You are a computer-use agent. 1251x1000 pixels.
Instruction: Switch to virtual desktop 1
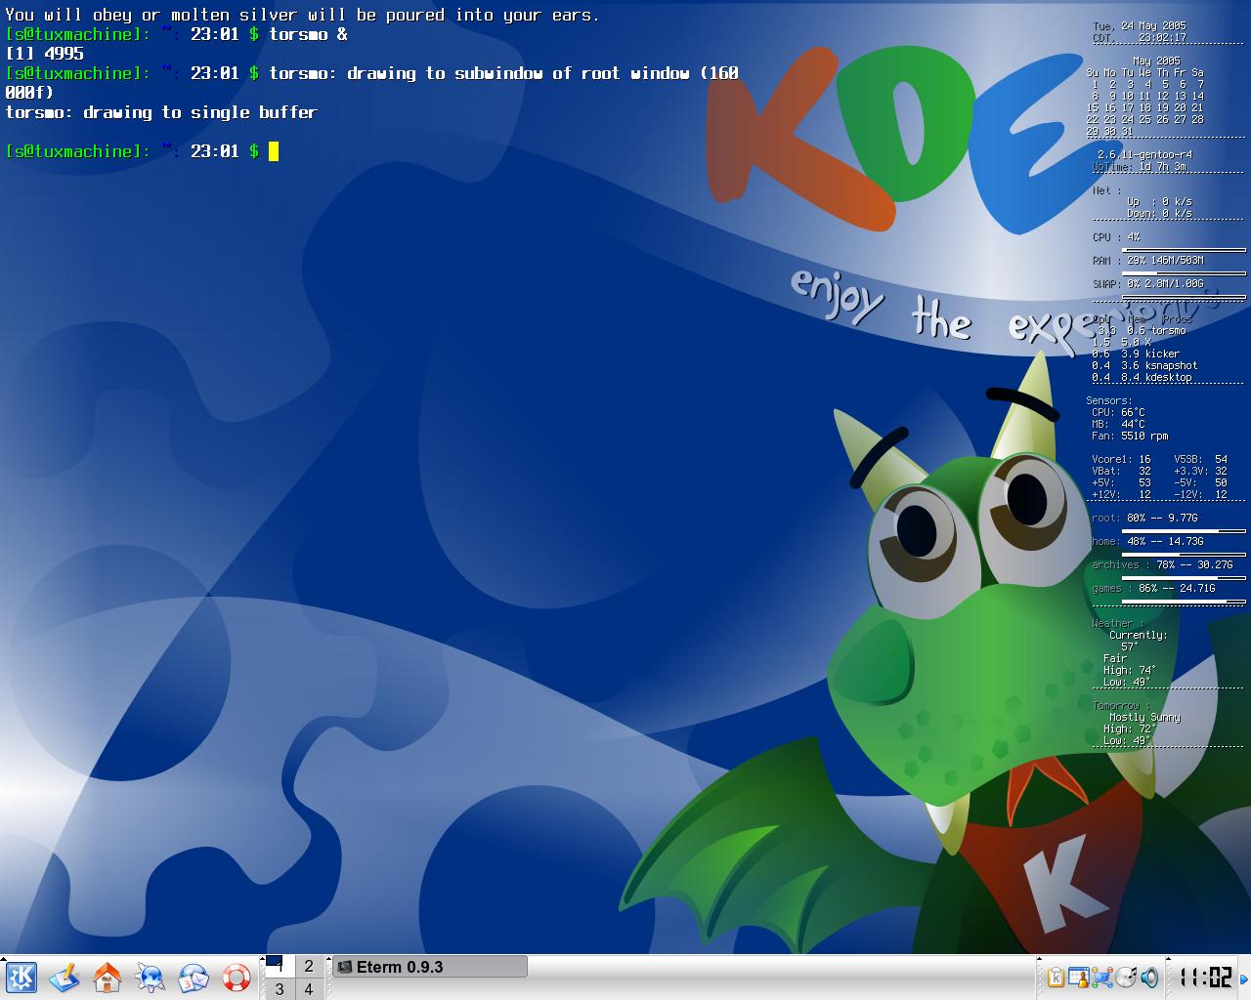pos(280,966)
